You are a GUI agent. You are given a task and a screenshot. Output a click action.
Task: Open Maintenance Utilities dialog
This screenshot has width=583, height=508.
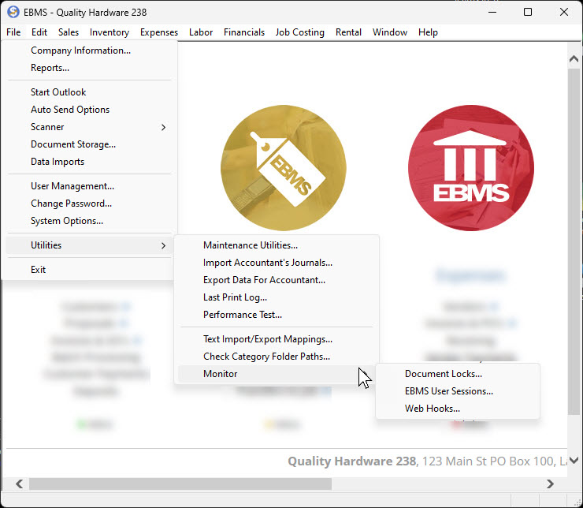click(250, 245)
